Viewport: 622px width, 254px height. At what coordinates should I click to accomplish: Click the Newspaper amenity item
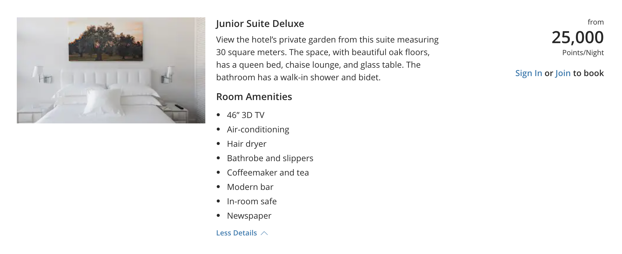pos(249,216)
